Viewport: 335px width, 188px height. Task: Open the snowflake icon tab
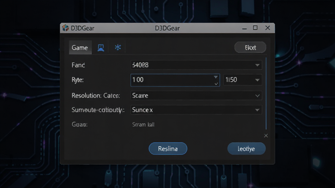pos(118,47)
